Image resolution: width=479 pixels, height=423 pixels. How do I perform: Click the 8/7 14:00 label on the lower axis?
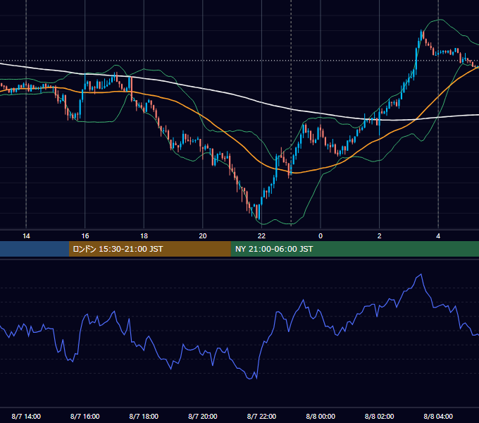tap(26, 416)
